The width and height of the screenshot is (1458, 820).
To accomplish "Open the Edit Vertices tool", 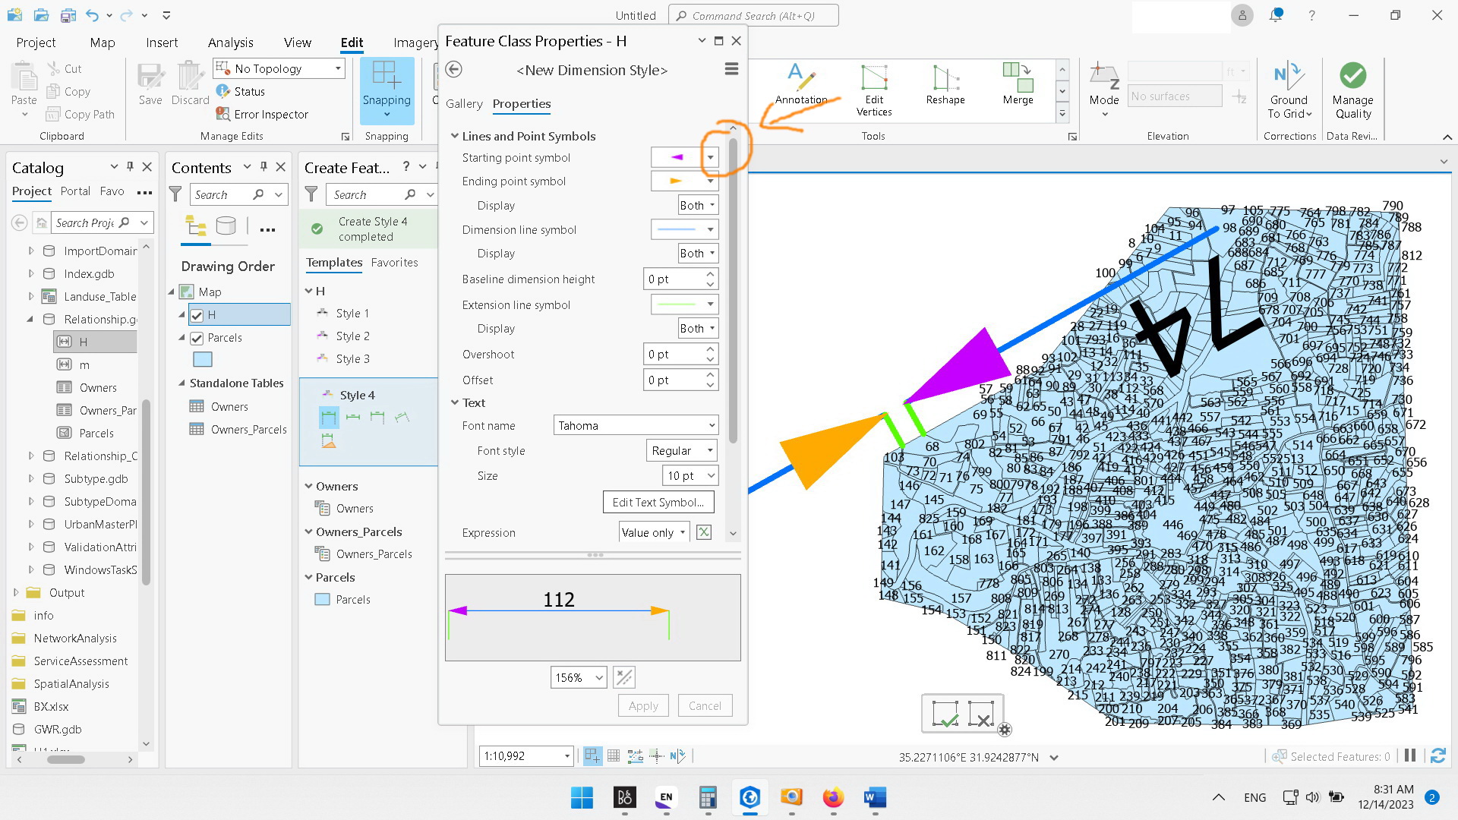I will pos(874,87).
